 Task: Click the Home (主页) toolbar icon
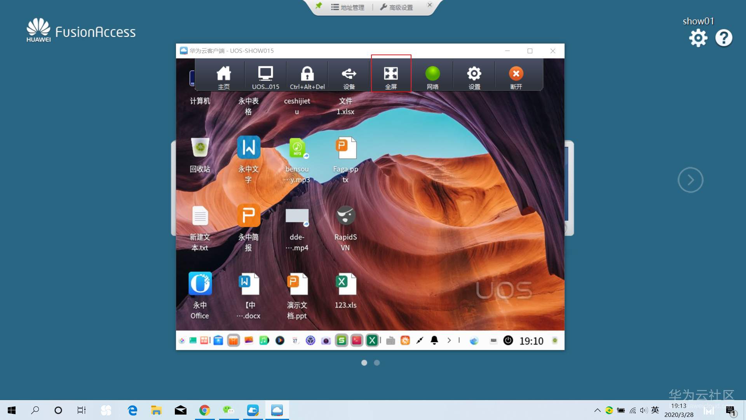(224, 74)
